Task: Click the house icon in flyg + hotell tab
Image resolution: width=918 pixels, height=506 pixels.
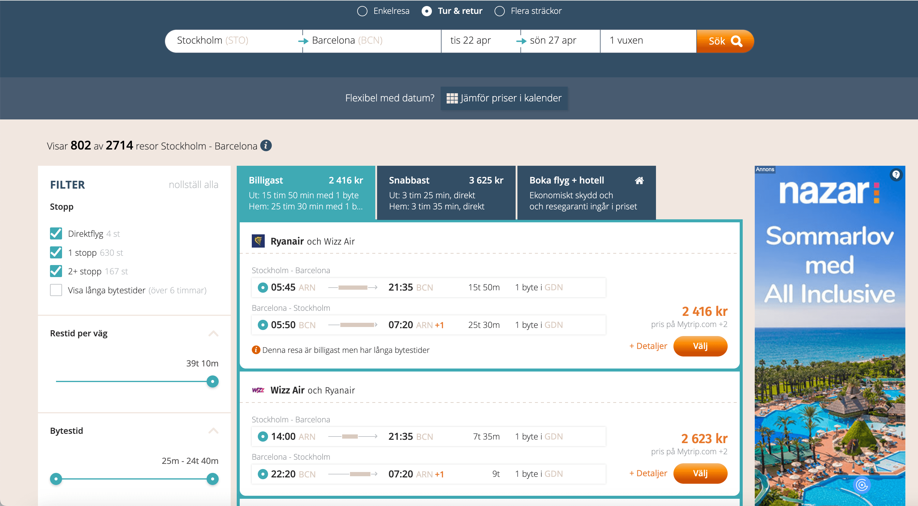Action: pyautogui.click(x=639, y=180)
